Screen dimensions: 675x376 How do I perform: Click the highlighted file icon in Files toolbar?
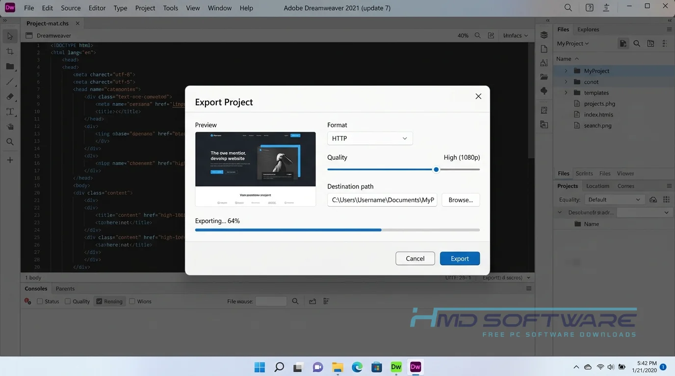[x=623, y=44]
